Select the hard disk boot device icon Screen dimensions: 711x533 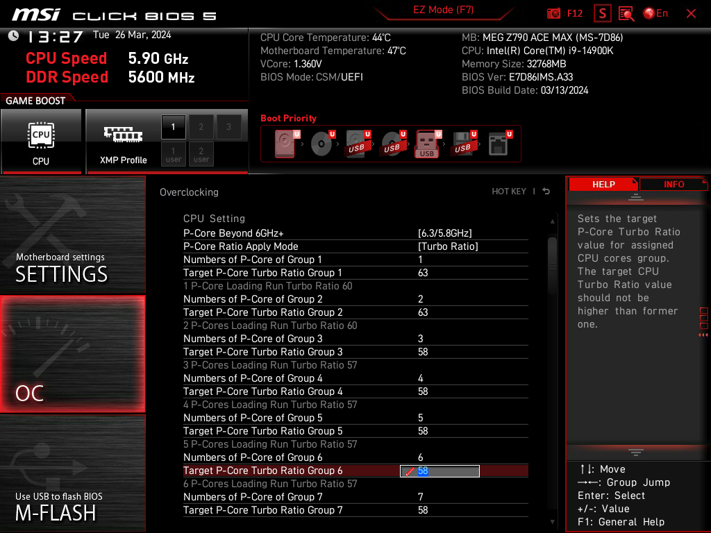[285, 144]
